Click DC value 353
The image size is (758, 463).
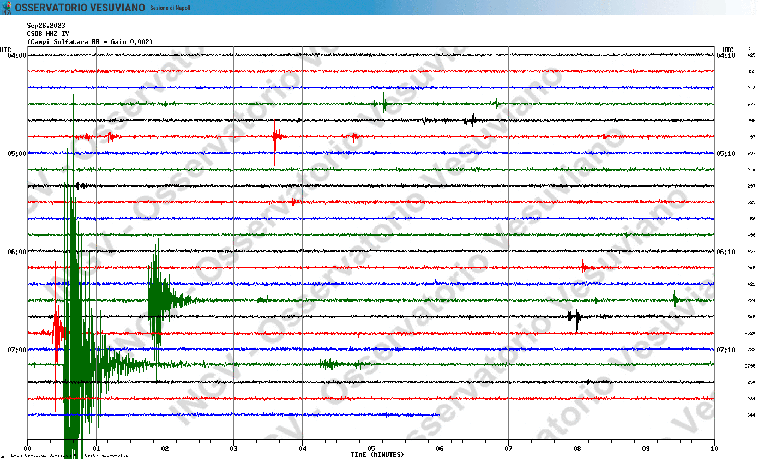tap(751, 72)
